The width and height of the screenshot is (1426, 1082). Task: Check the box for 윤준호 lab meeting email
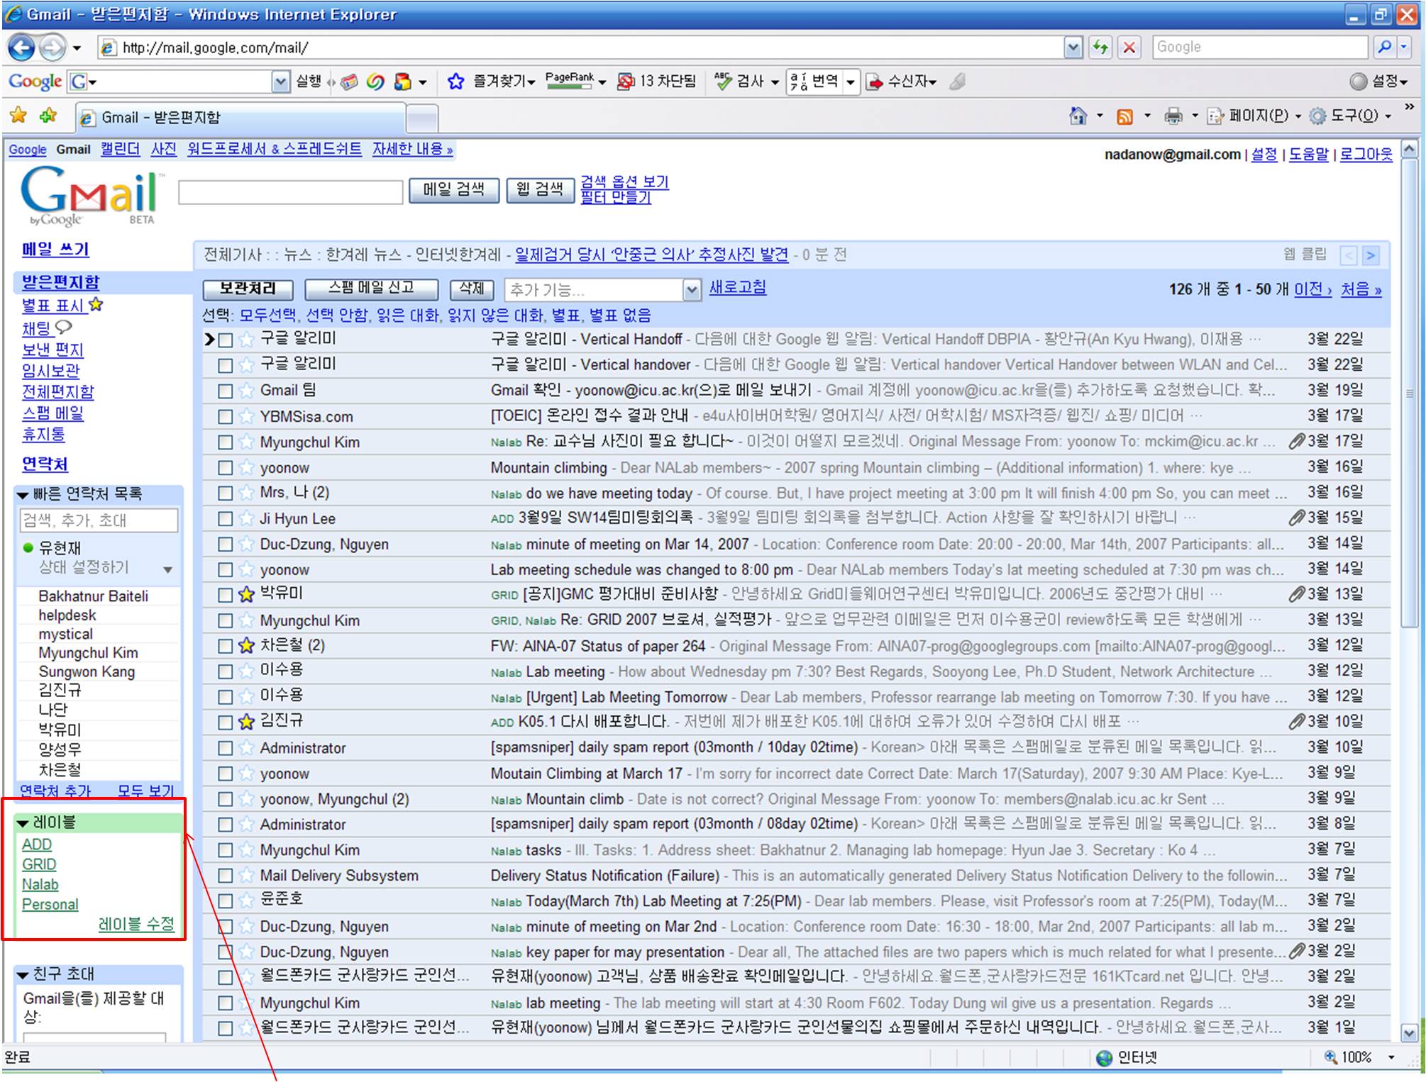point(225,901)
